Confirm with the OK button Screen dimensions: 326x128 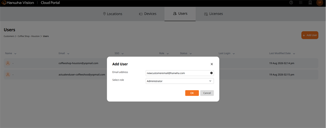pyautogui.click(x=192, y=93)
